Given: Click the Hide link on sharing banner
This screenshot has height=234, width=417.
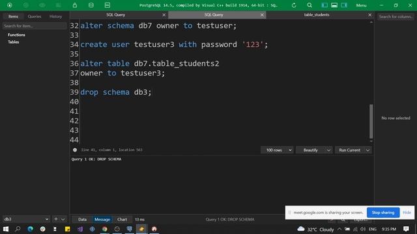Looking at the screenshot, I should coord(407,213).
